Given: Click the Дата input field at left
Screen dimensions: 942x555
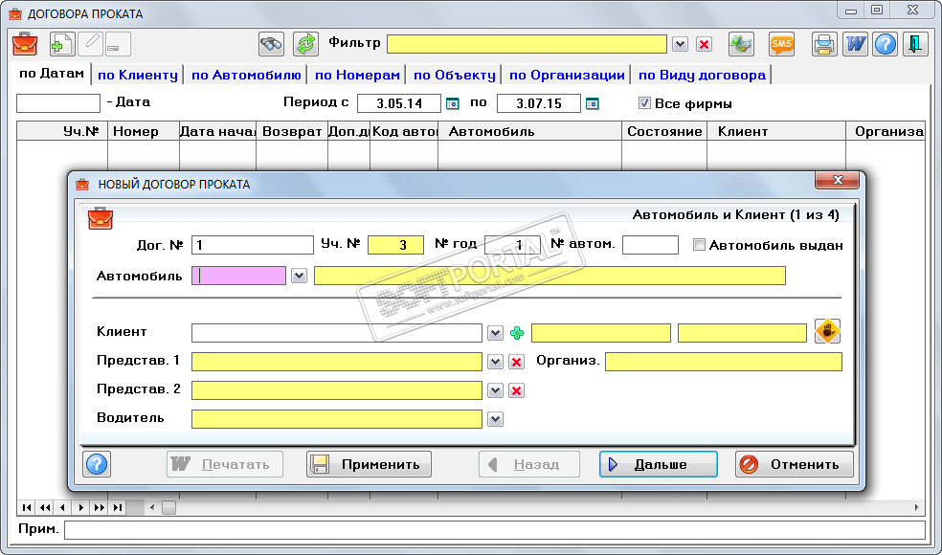Looking at the screenshot, I should pos(58,103).
